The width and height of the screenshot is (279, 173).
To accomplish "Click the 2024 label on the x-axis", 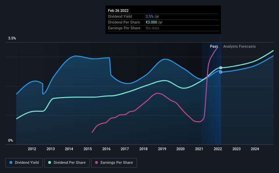I will [255, 149].
